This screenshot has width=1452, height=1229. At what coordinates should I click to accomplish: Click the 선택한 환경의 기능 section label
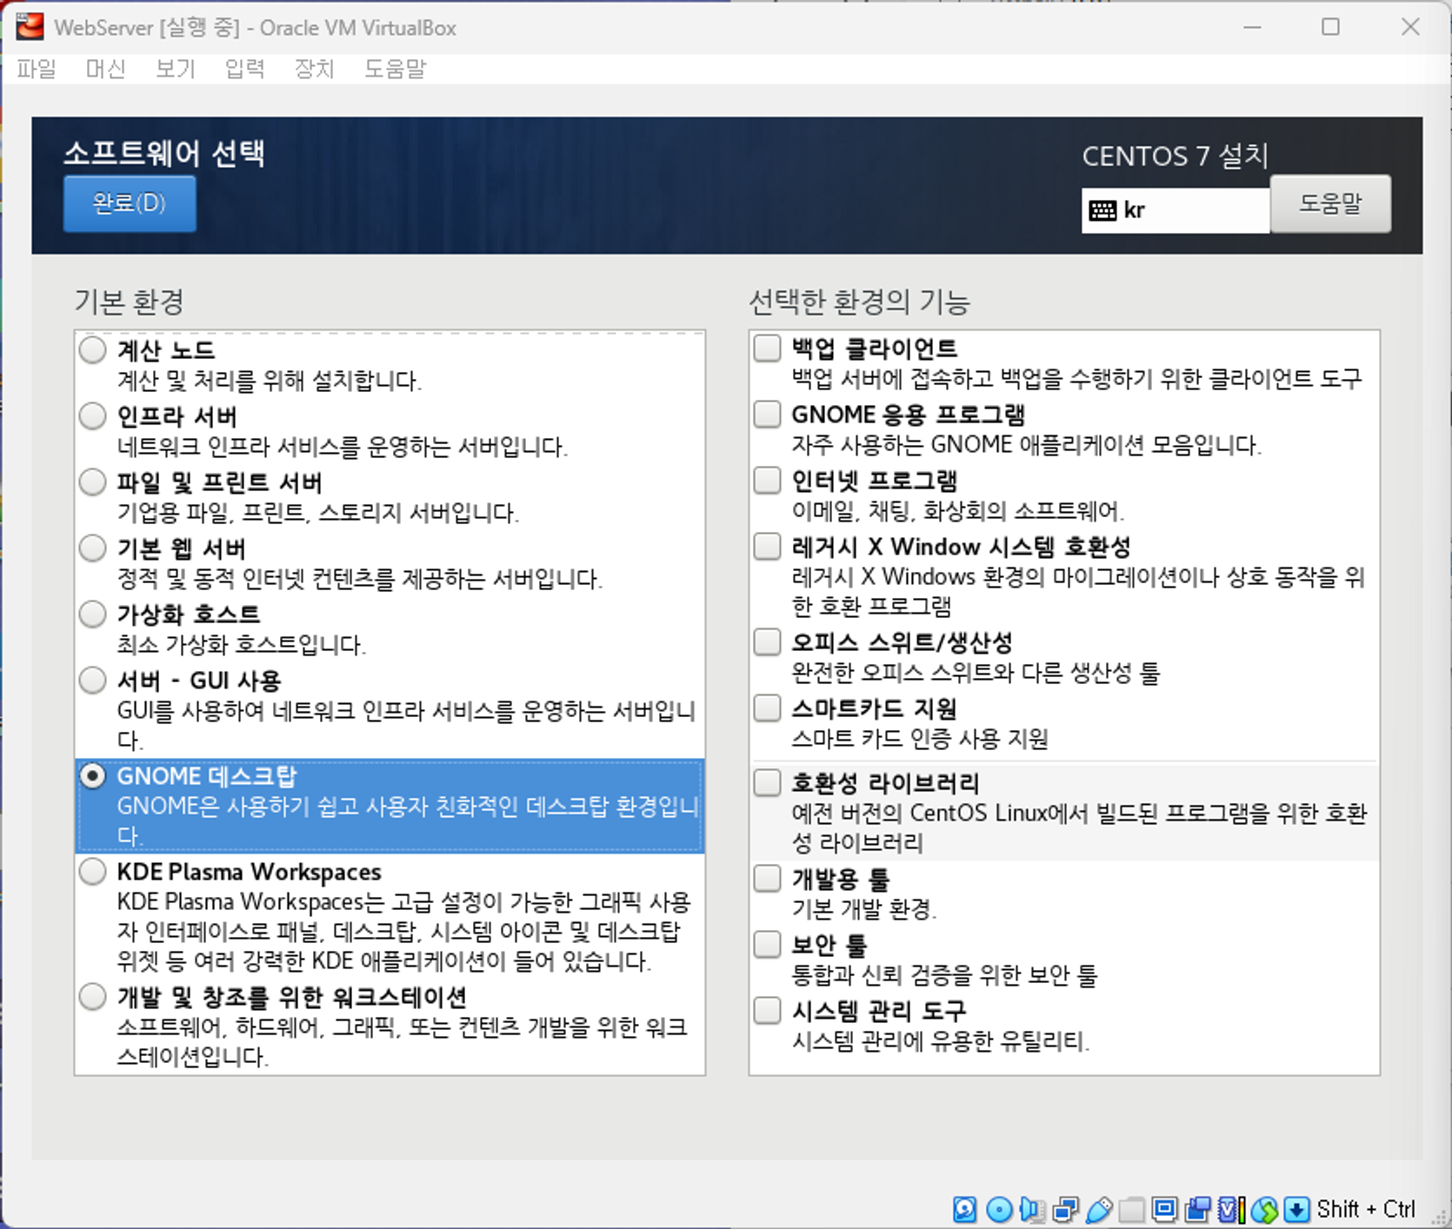point(859,302)
